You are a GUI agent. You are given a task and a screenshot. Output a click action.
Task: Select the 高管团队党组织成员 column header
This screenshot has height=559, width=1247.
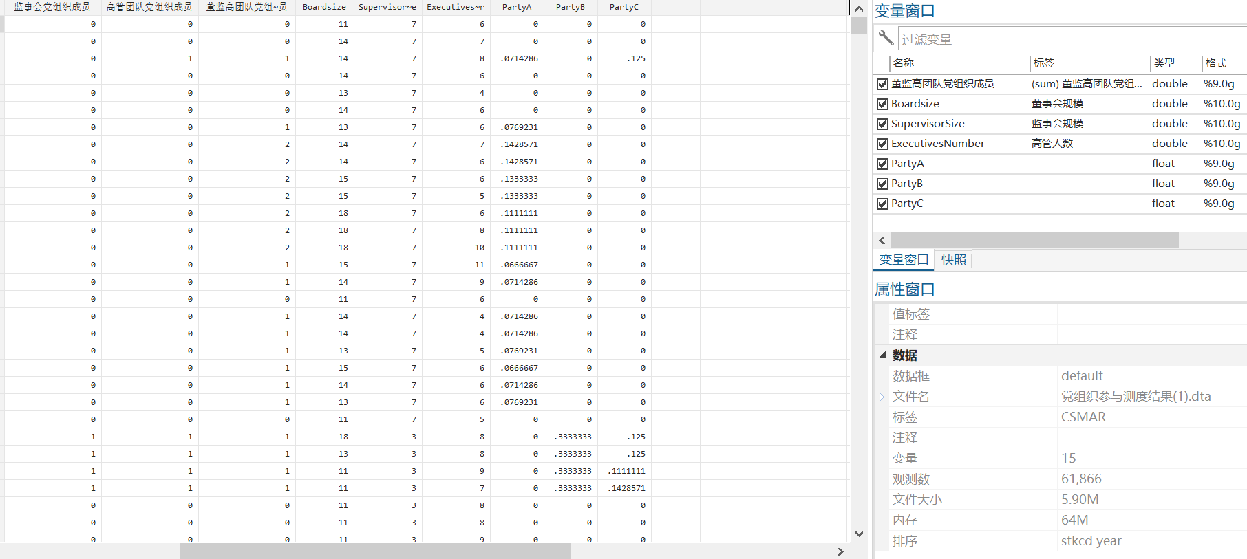(x=149, y=7)
